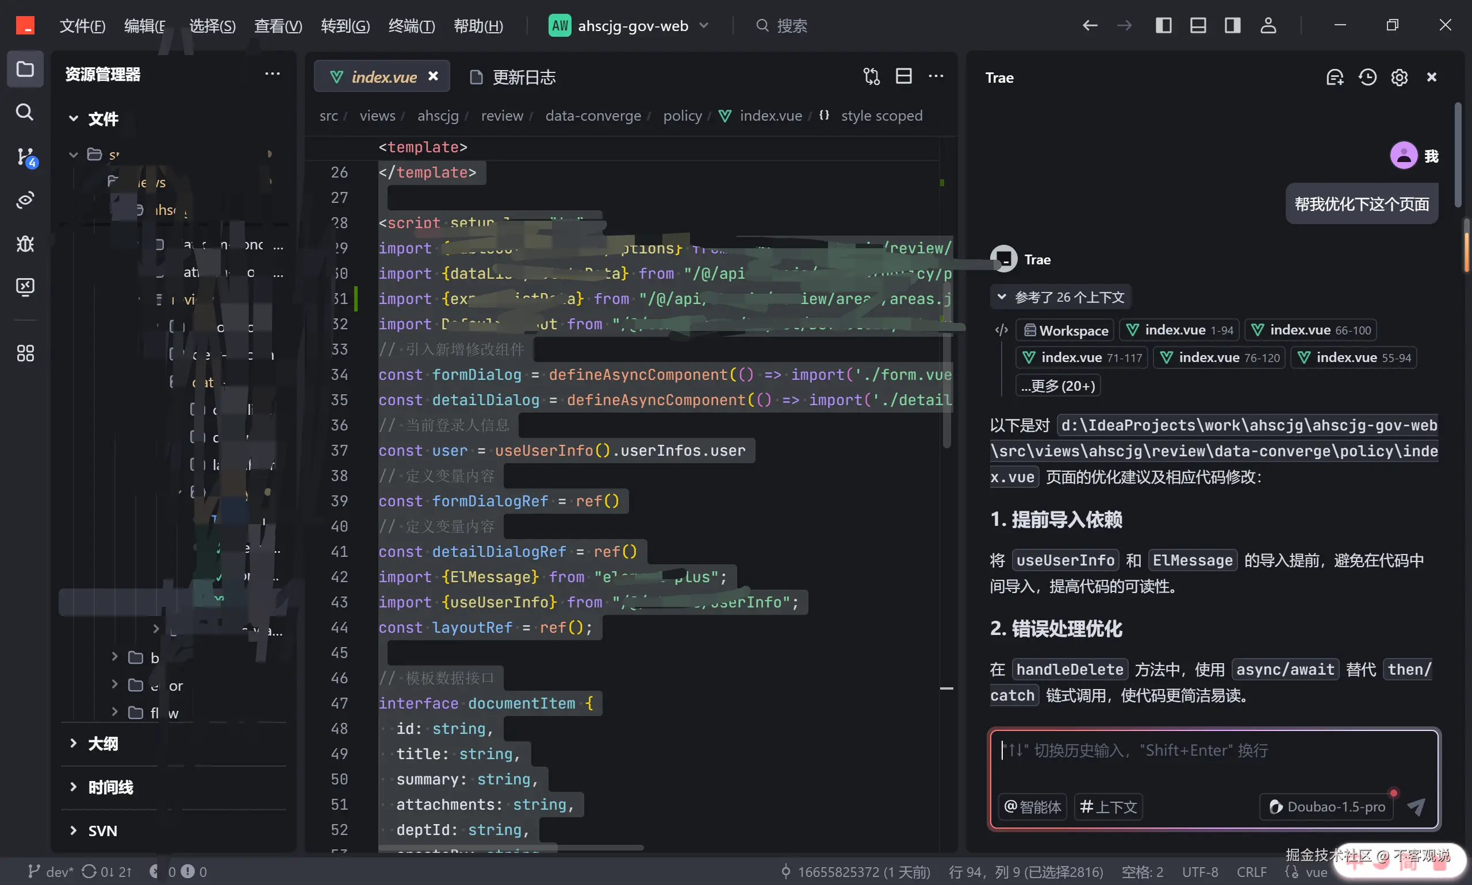Click the …更多 (20+) context button
Screen dimensions: 1472x885
1058,386
